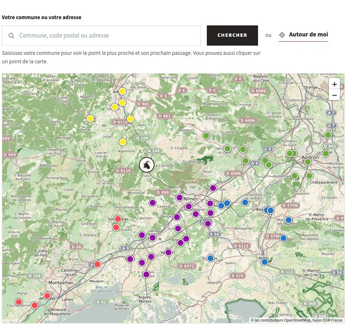348x326 pixels.
Task: Click the Bagnols-sur-Cèze label
Action: point(261,78)
